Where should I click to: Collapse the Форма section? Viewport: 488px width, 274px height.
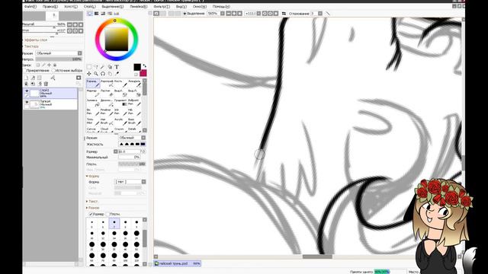(87, 176)
